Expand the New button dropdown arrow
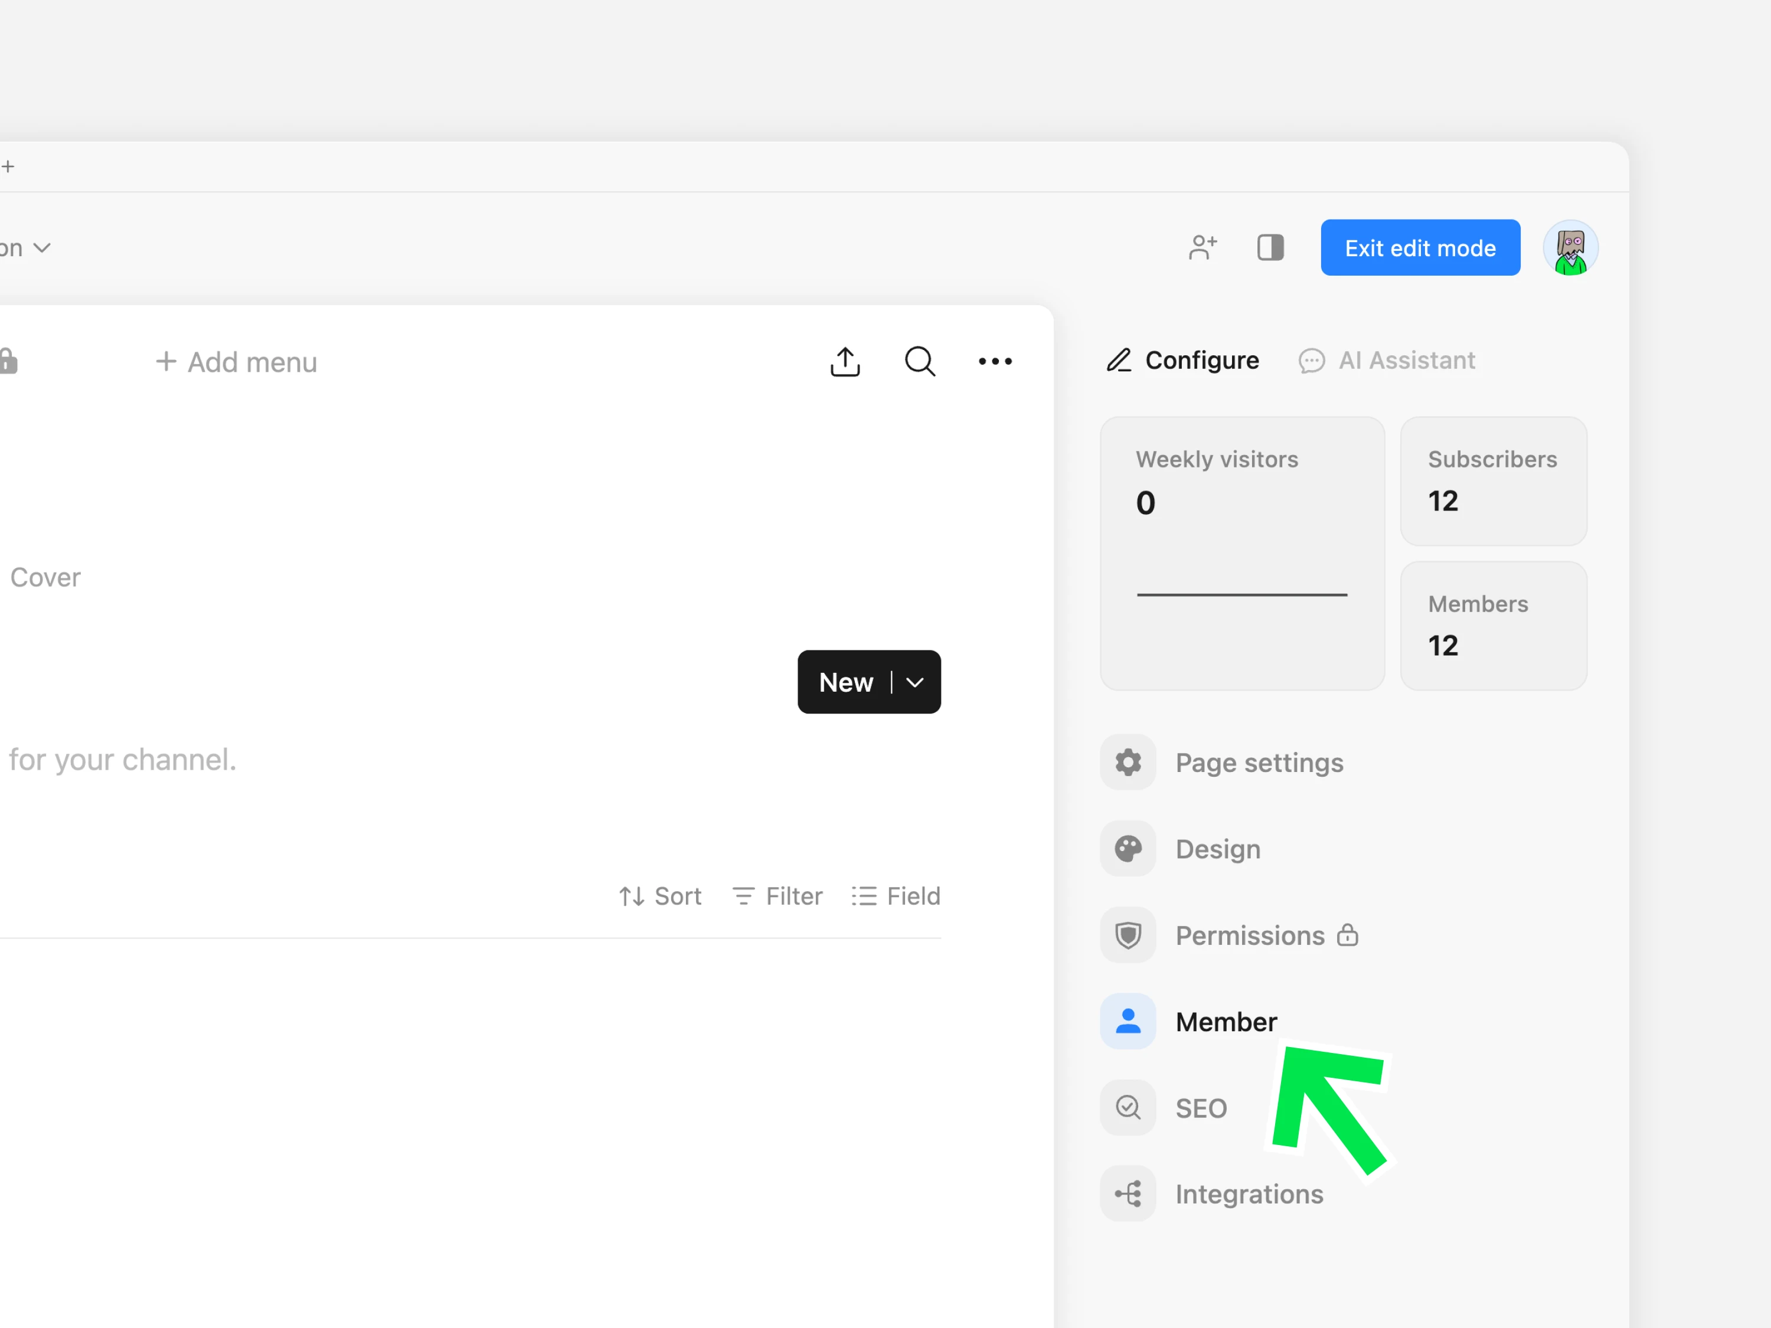This screenshot has height=1328, width=1771. tap(915, 682)
